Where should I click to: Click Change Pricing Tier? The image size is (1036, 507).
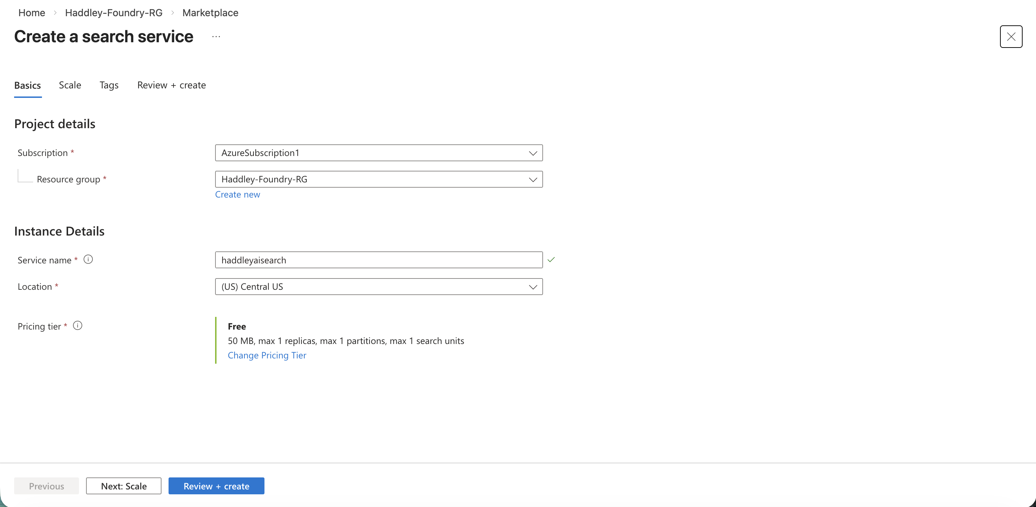[267, 355]
